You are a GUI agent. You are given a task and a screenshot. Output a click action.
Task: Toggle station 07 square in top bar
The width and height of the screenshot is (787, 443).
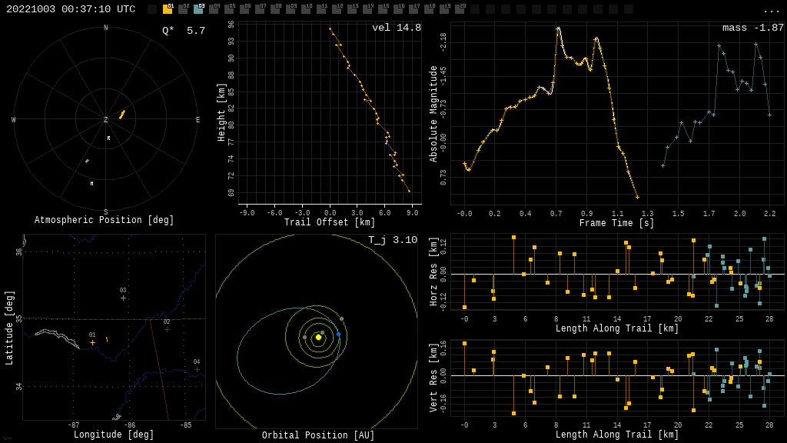[x=260, y=9]
